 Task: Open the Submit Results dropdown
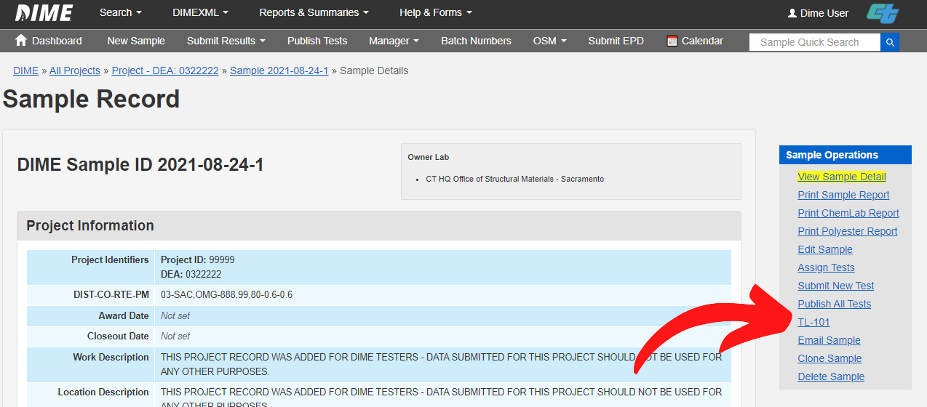tap(226, 41)
